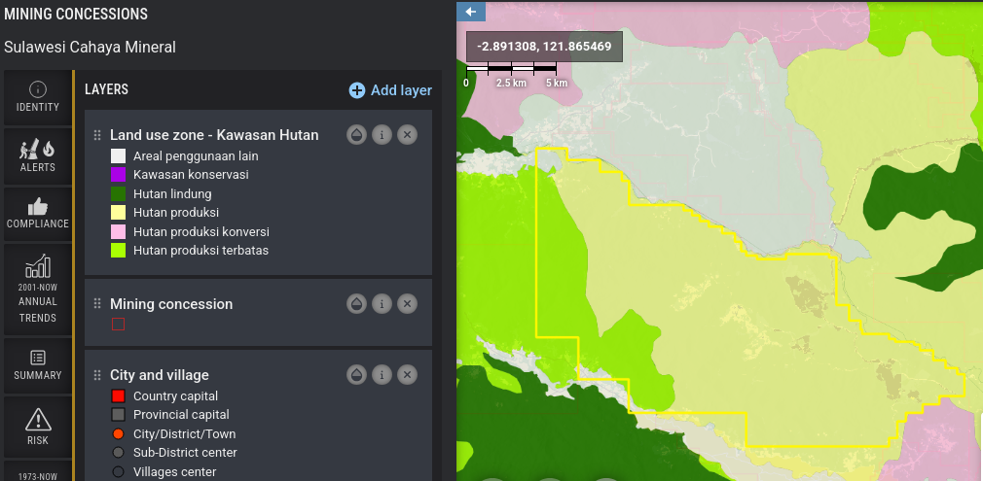Click the Land use zone - Kawasan Hutan title

[x=214, y=135]
